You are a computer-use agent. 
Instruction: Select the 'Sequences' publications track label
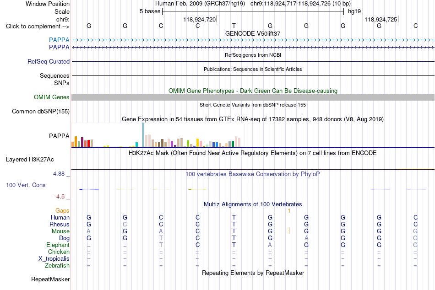coord(54,75)
